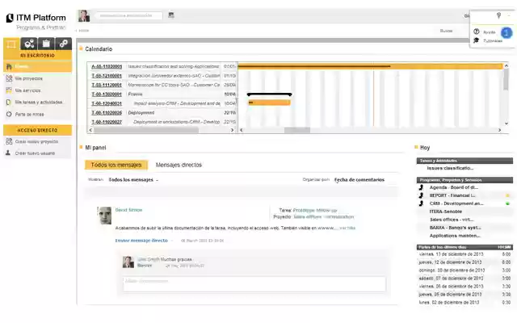
Task: Open task code T-50-12100001
Action: pyautogui.click(x=107, y=76)
